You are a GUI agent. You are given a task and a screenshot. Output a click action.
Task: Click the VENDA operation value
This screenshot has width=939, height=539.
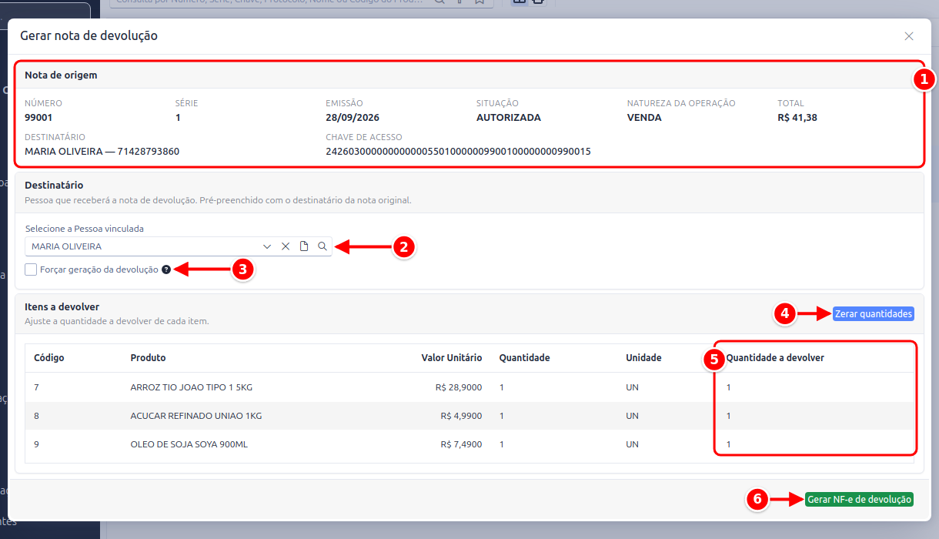click(x=644, y=118)
